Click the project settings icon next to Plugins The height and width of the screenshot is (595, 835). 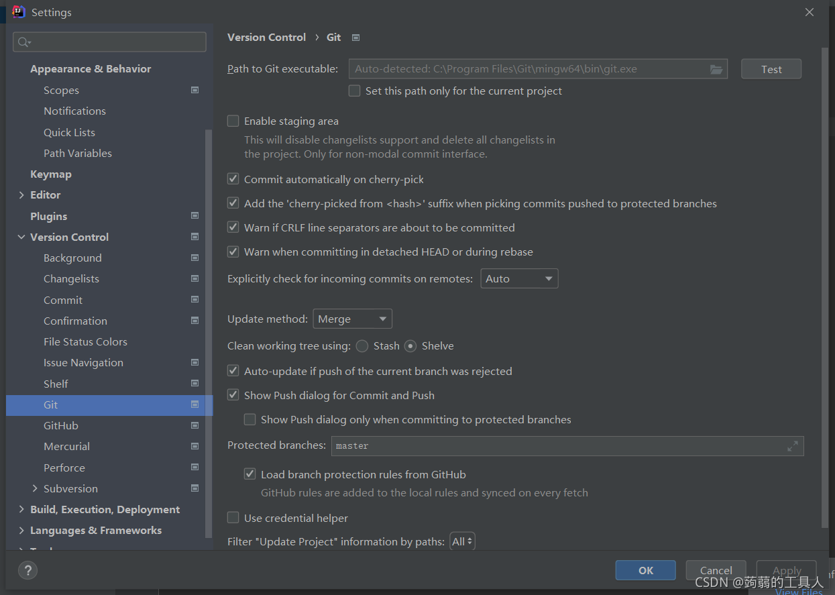(x=195, y=216)
